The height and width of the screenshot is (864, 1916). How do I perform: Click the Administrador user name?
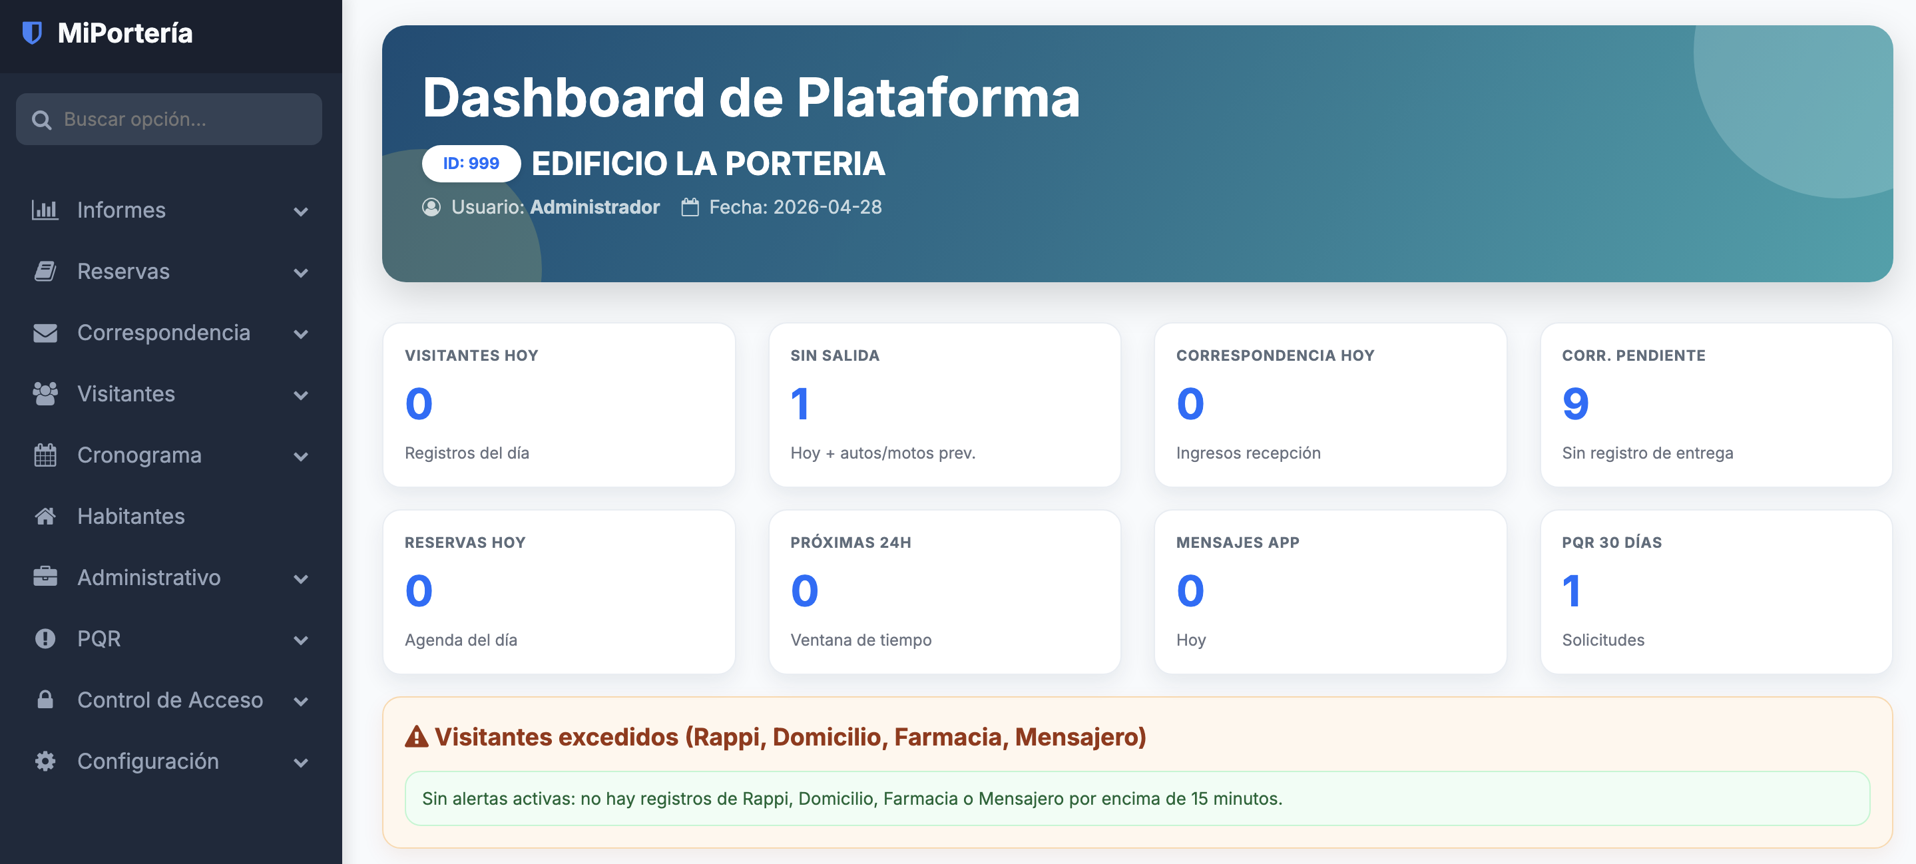pyautogui.click(x=595, y=207)
